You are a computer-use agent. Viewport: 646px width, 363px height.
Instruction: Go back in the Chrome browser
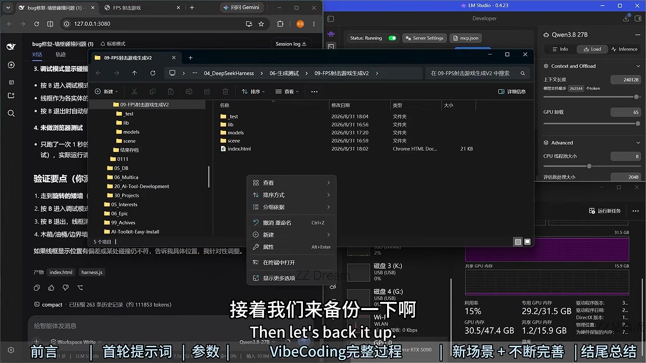coord(9,24)
